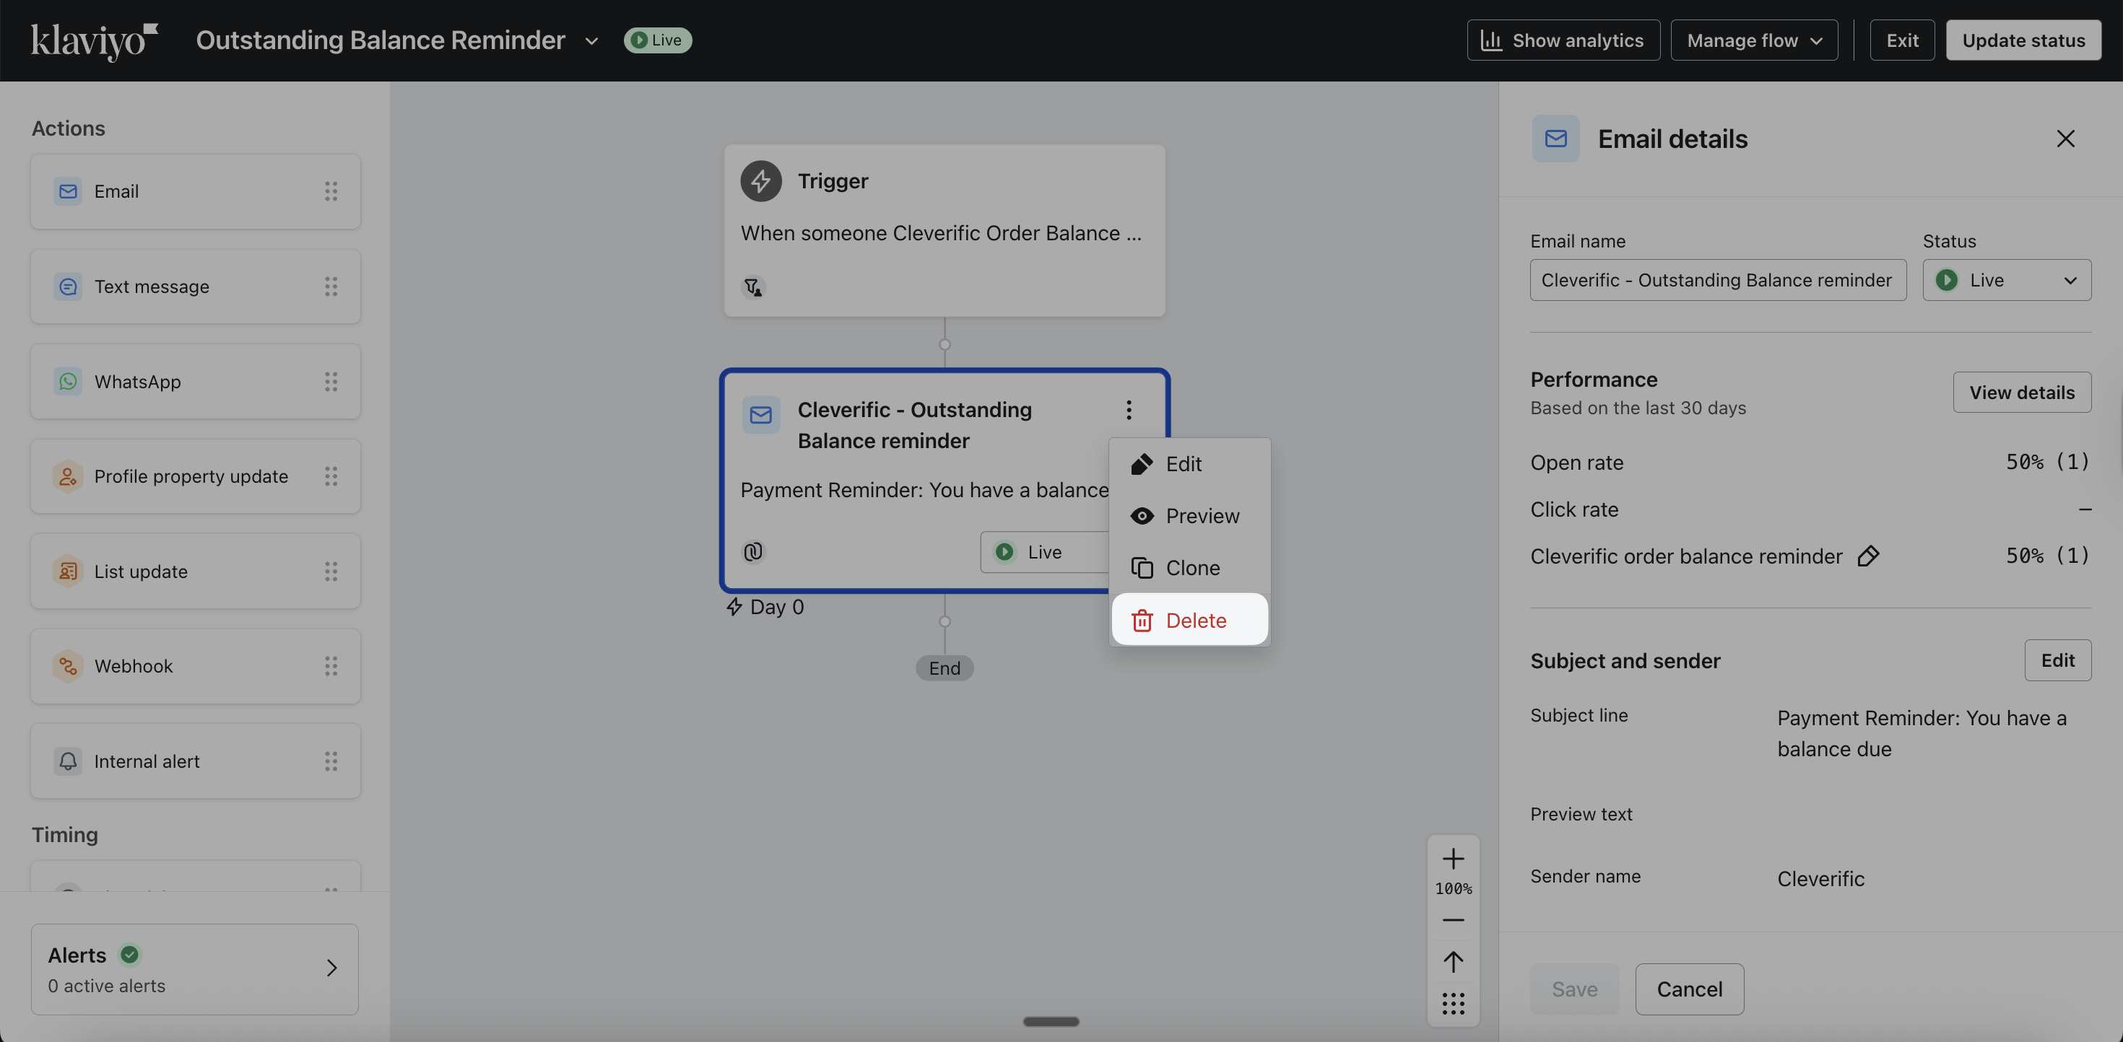
Task: Click the three-dot menu on the email card
Action: (x=1128, y=409)
